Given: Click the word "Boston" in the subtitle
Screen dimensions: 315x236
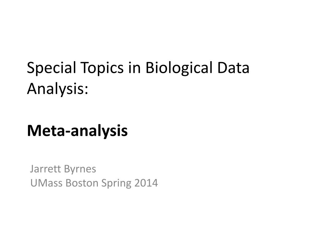Looking at the screenshot, I should [x=82, y=183].
